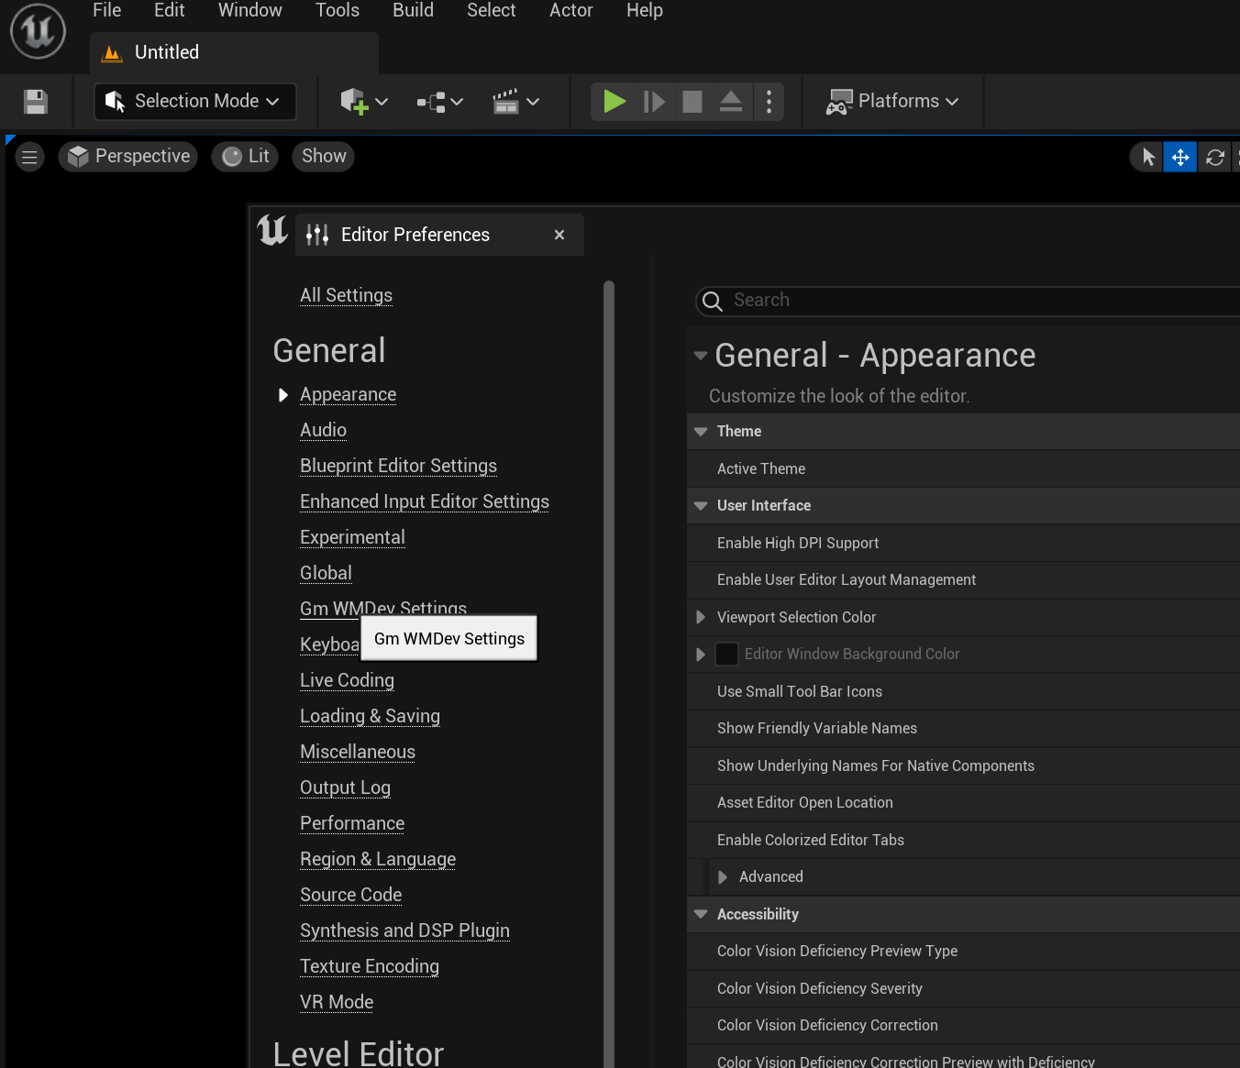This screenshot has width=1240, height=1068.
Task: Open the Platforms dropdown
Action: coord(892,101)
